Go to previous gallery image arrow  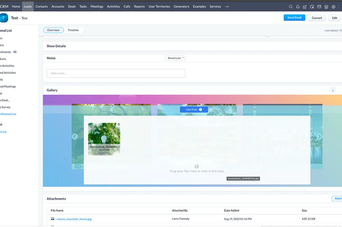[x=74, y=136]
